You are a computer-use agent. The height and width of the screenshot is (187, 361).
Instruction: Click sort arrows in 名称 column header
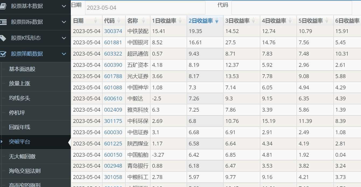pyautogui.click(x=143, y=21)
